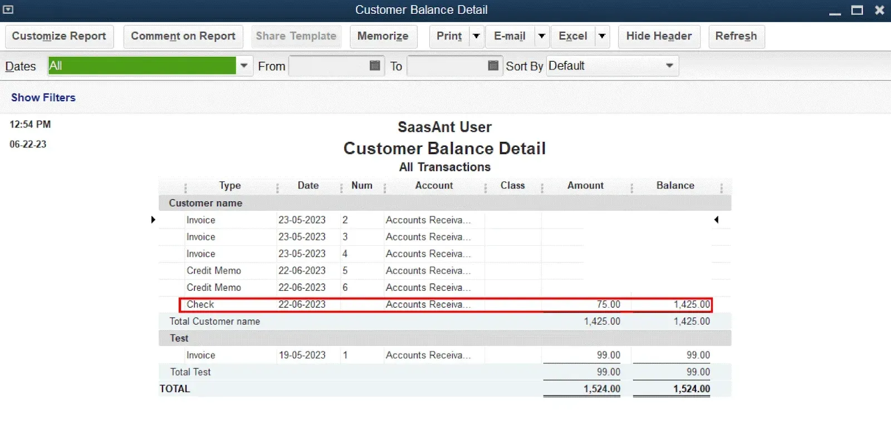
Task: Select the Num column header
Action: click(362, 186)
